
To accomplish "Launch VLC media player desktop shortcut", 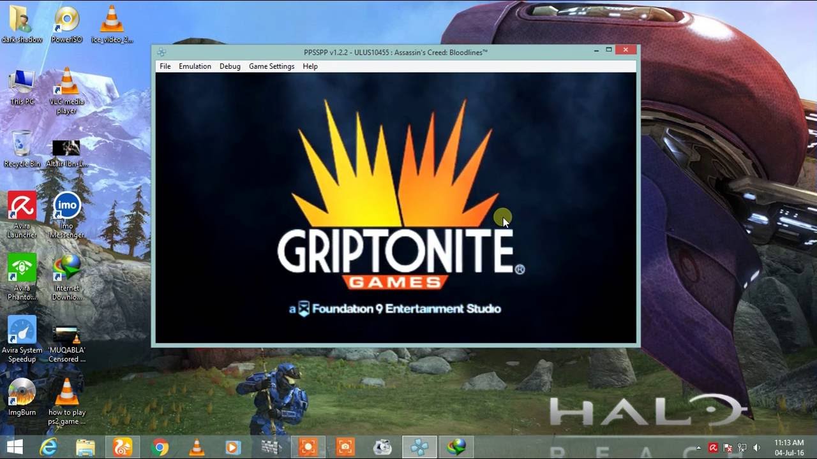I will click(x=67, y=92).
